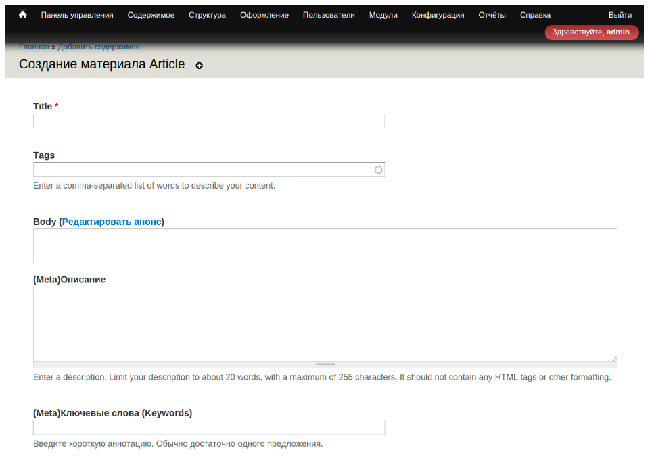This screenshot has height=469, width=654.
Task: Grab the description textarea resize grippie
Action: (x=325, y=364)
